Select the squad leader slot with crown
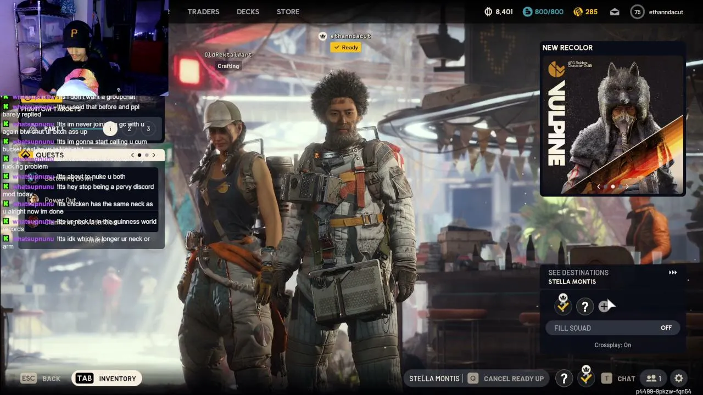 click(x=563, y=305)
